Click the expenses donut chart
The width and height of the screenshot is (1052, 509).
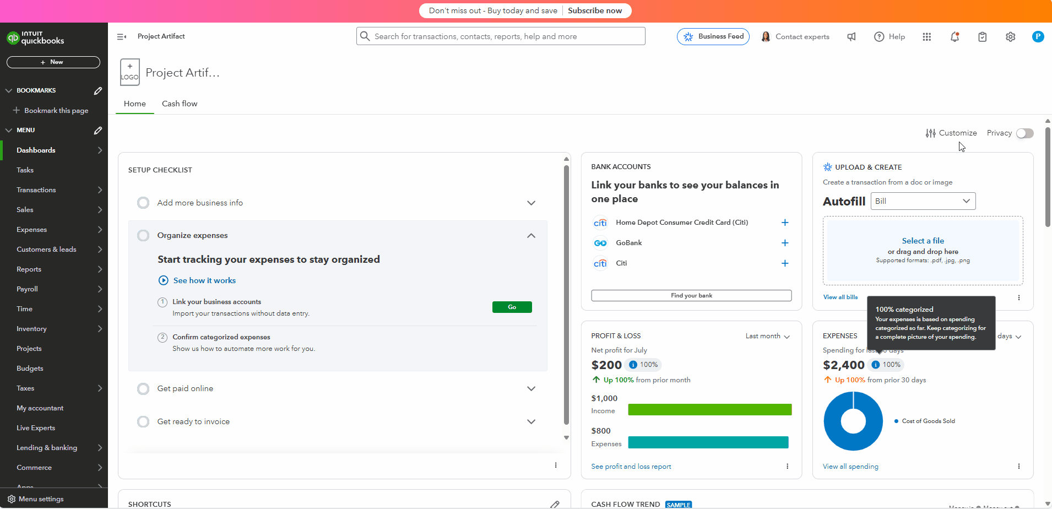point(853,421)
